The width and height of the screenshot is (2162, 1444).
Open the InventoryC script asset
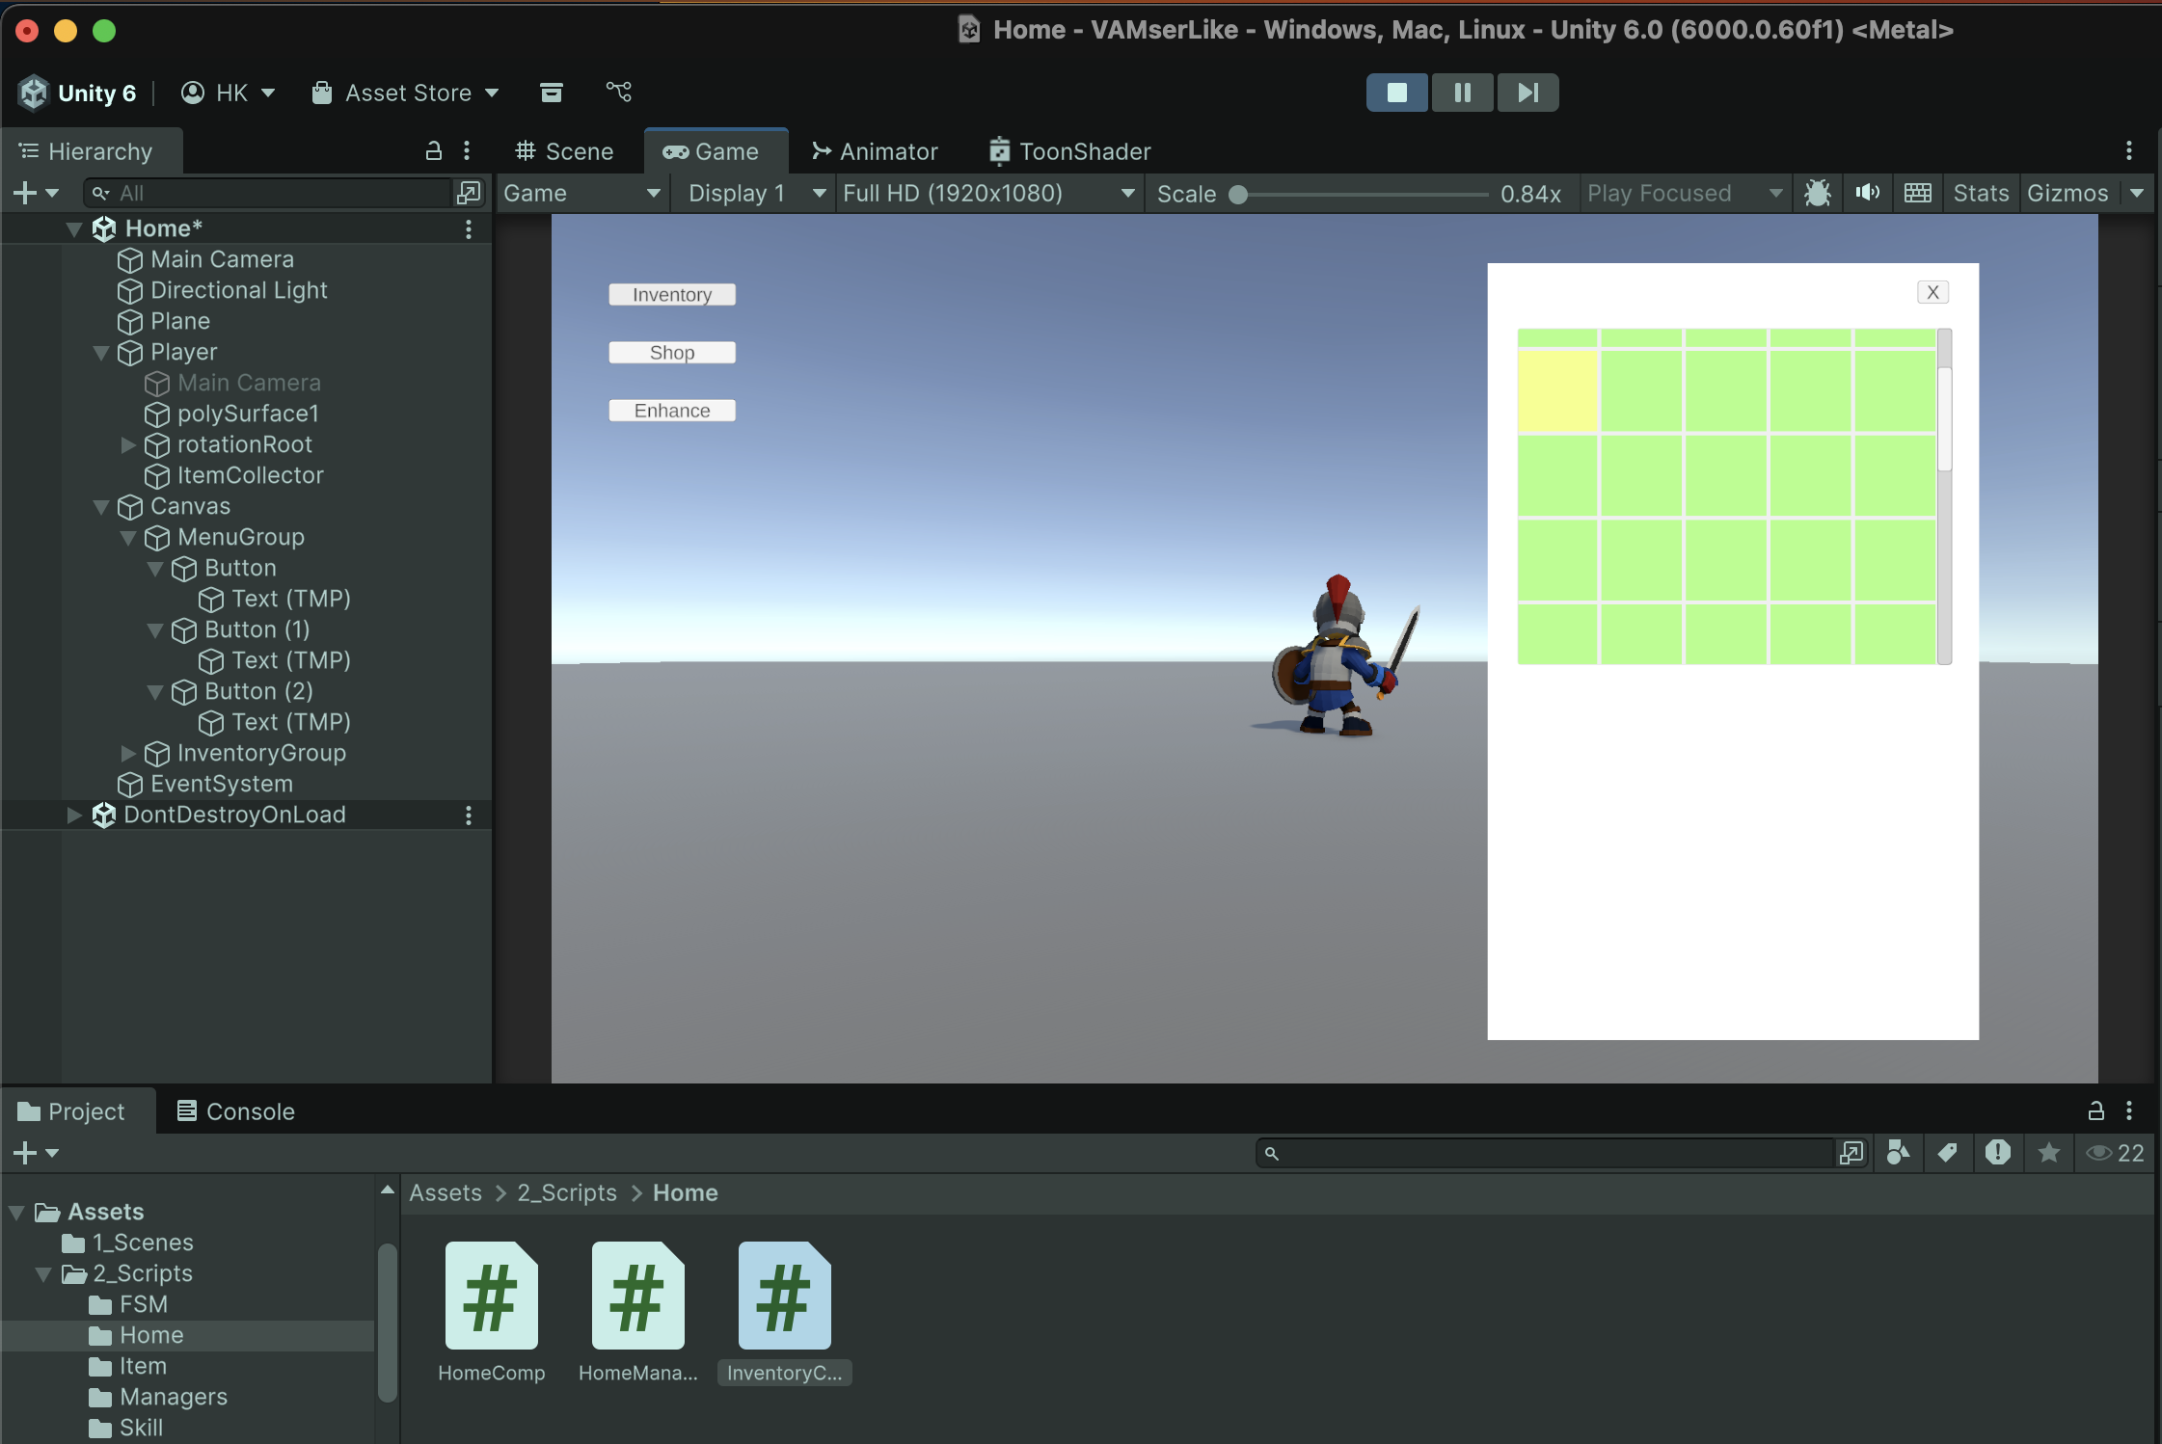point(784,1296)
